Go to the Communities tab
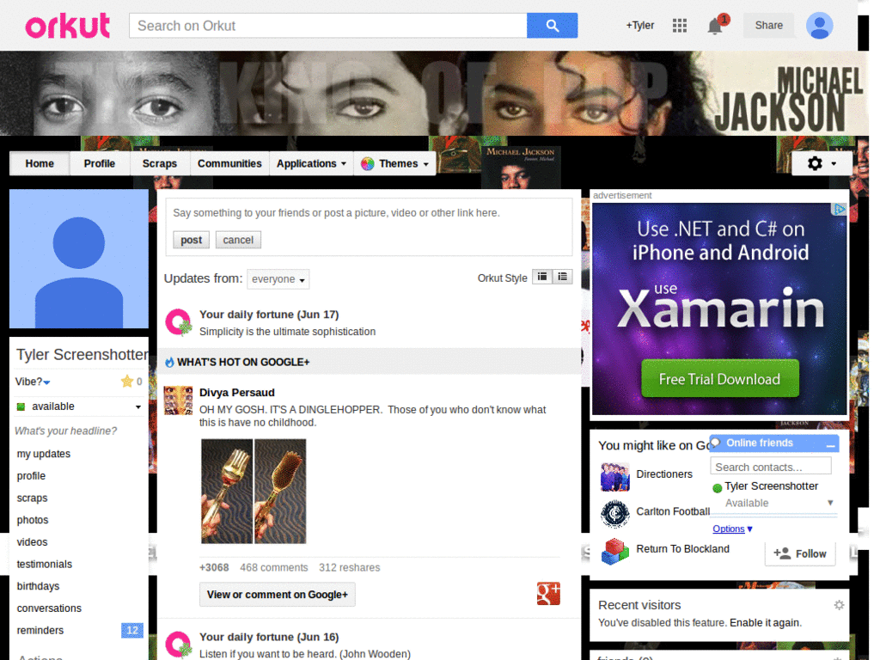 (229, 164)
